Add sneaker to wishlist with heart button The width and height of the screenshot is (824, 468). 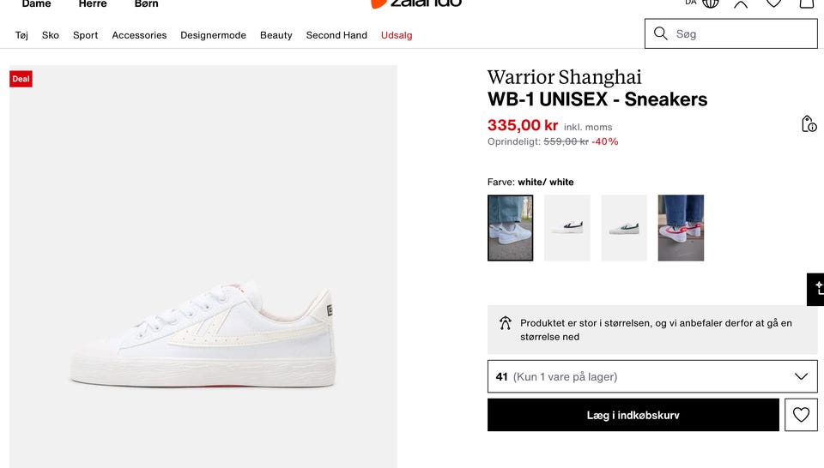801,415
